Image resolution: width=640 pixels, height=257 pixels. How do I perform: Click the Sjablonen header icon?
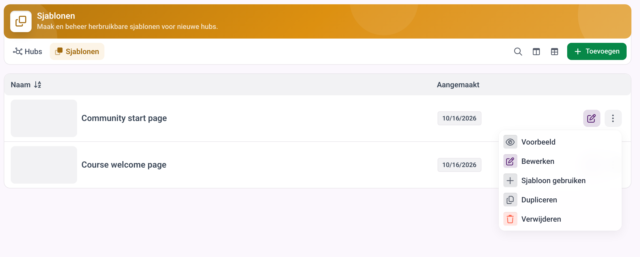tap(21, 21)
